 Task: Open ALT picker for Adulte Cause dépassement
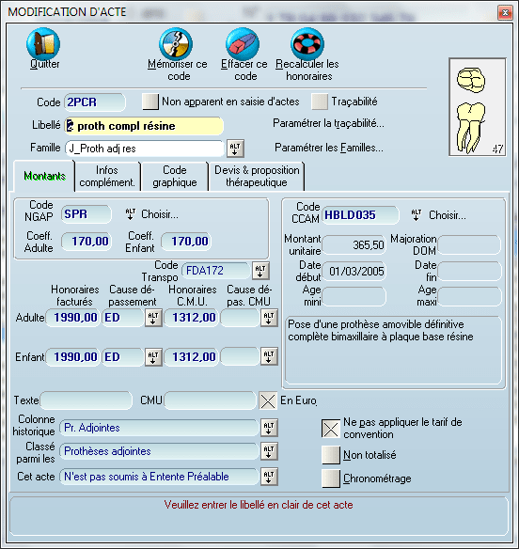153,318
